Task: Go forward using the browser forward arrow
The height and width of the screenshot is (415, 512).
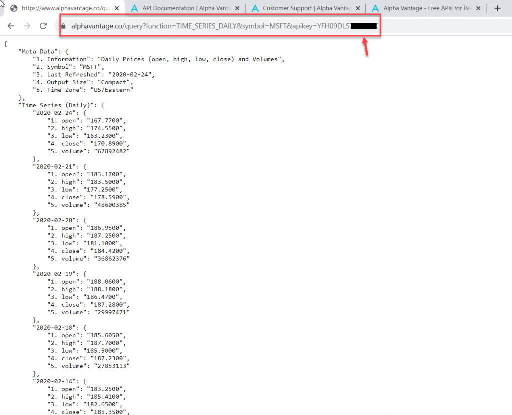Action: click(x=27, y=26)
